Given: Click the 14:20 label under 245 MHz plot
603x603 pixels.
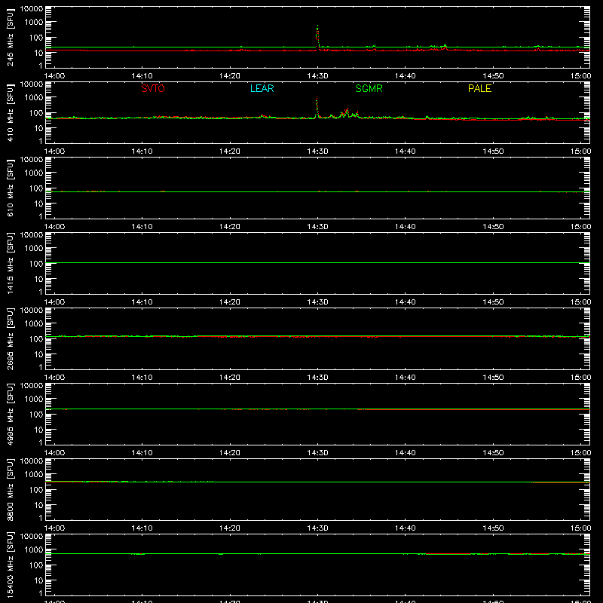Looking at the screenshot, I should pos(230,76).
